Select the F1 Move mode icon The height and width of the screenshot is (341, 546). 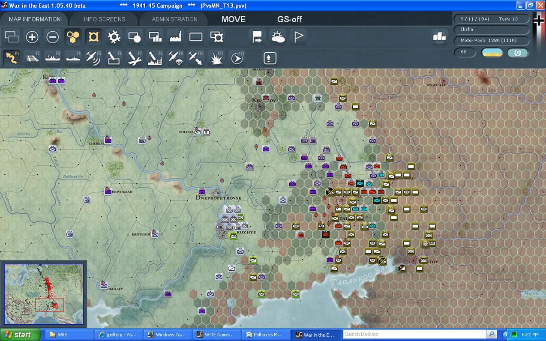(12, 58)
